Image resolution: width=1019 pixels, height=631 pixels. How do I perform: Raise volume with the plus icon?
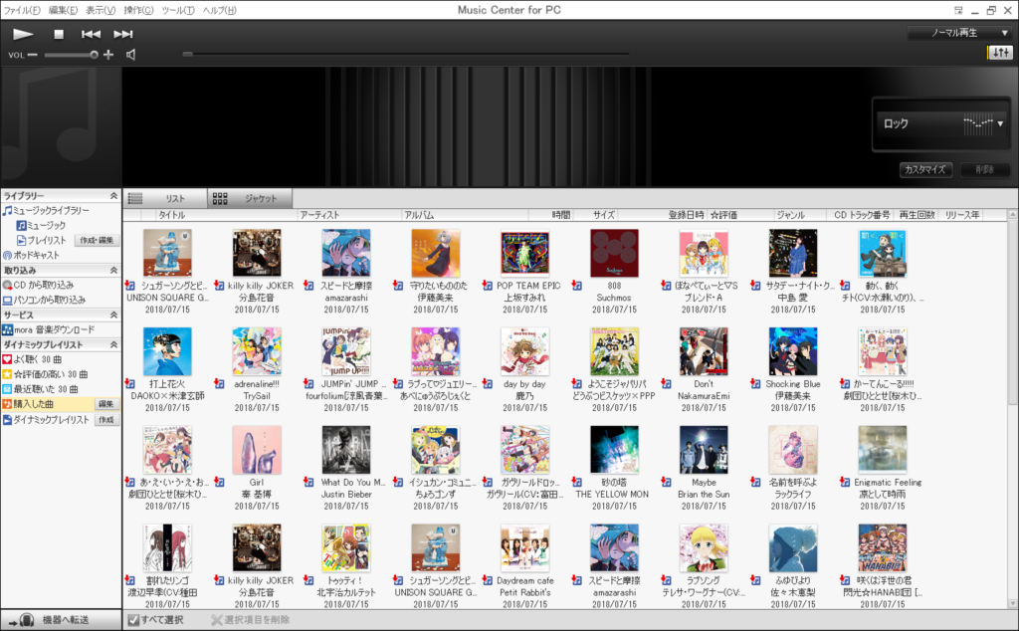click(108, 55)
